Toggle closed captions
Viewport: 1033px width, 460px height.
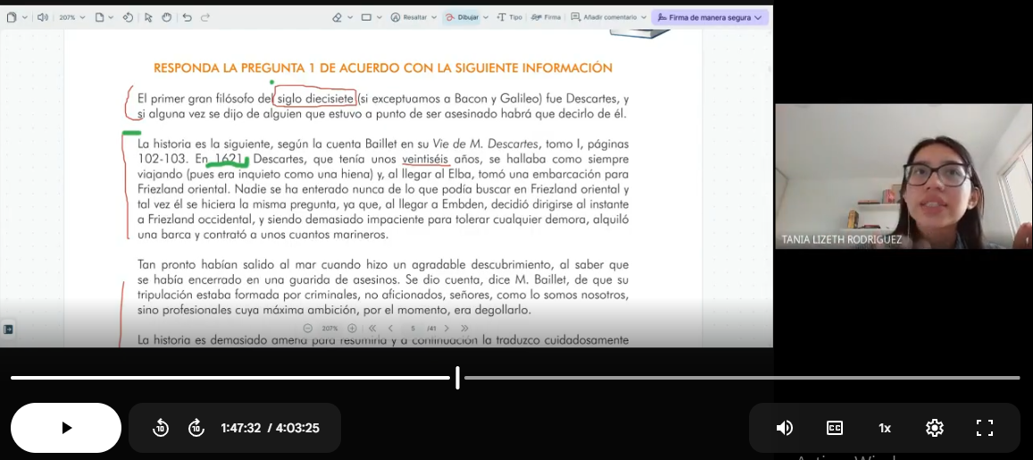click(x=835, y=428)
